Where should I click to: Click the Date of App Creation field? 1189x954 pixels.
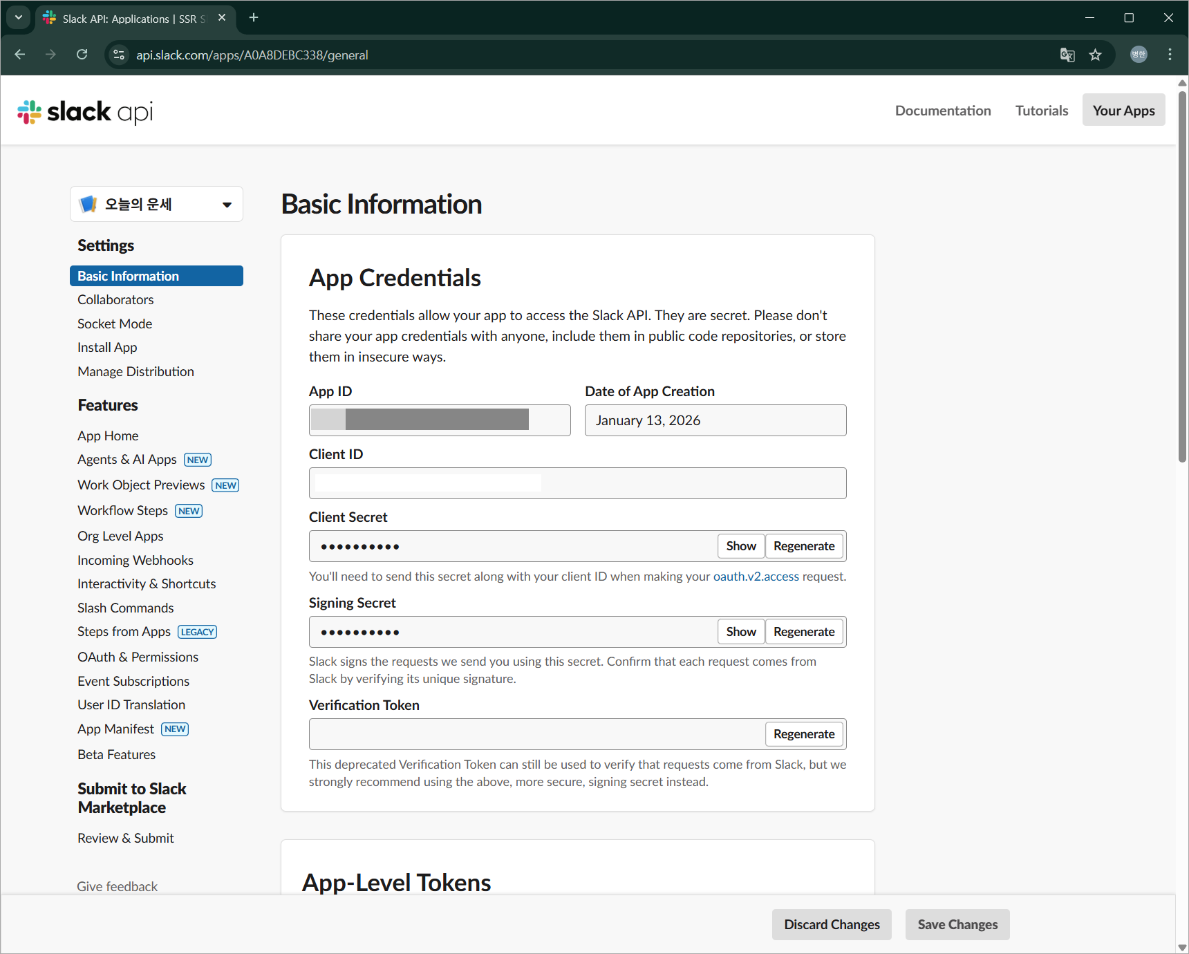715,420
